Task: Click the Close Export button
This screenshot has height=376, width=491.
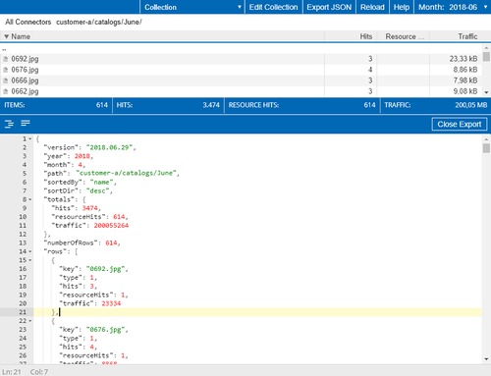Action: [460, 124]
